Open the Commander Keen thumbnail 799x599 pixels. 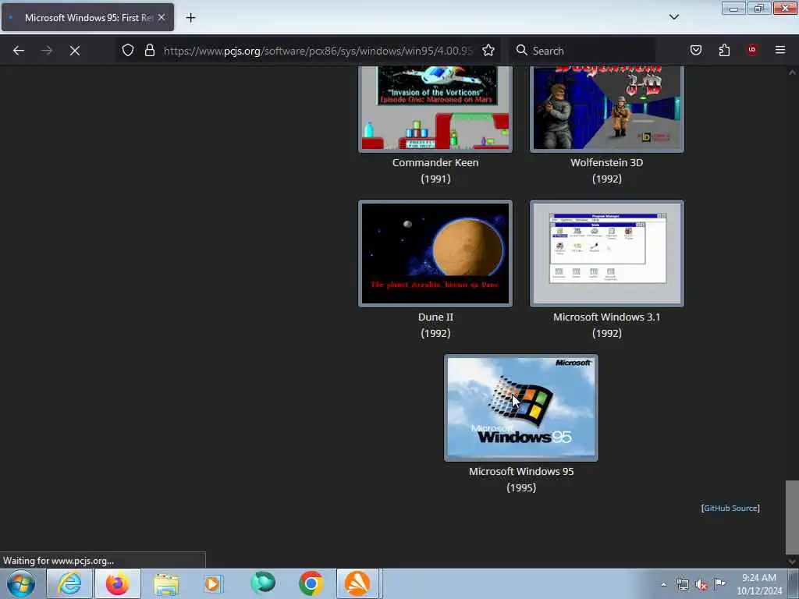(x=435, y=108)
